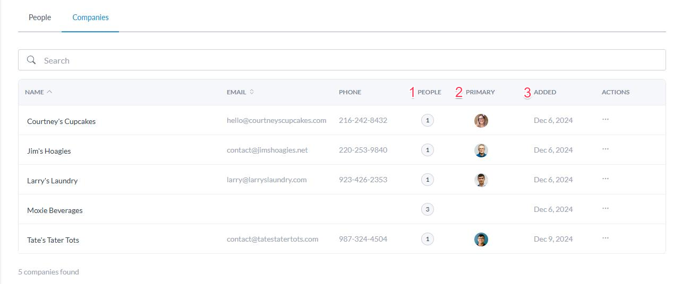The image size is (682, 284).
Task: Open actions menu for Tate's Tater Tots
Action: pyautogui.click(x=605, y=238)
